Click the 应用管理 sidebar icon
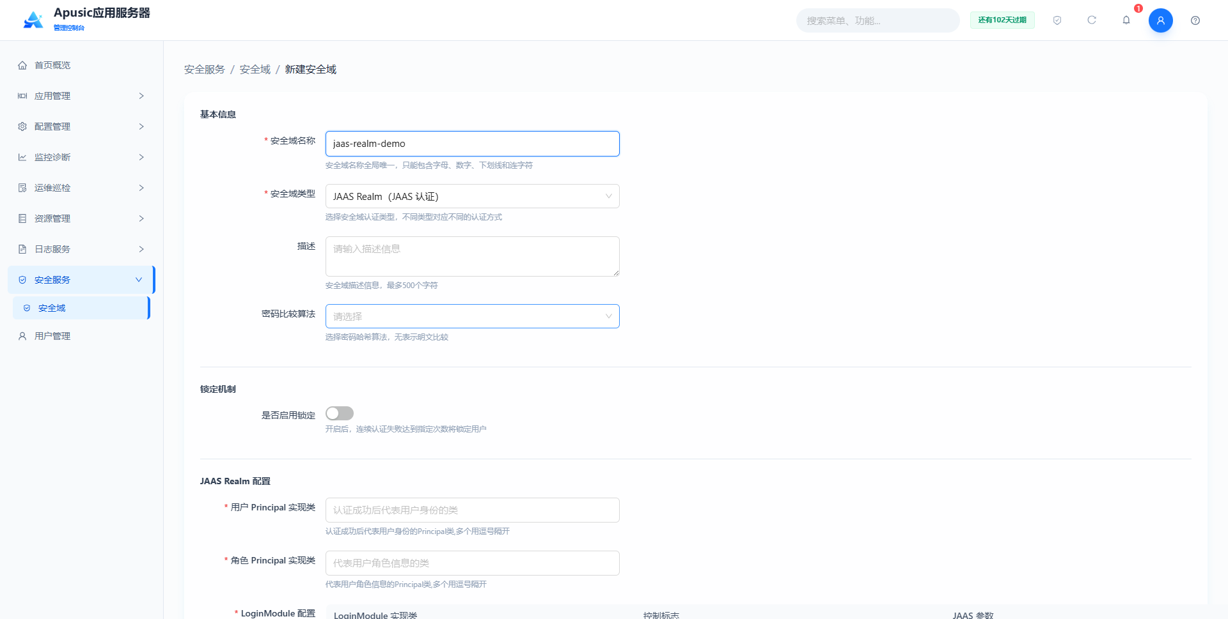Viewport: 1228px width, 619px height. point(22,96)
